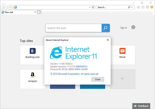The image size is (155, 109).
Task: Minimize the Internet Explorer window
Action: (134, 3)
